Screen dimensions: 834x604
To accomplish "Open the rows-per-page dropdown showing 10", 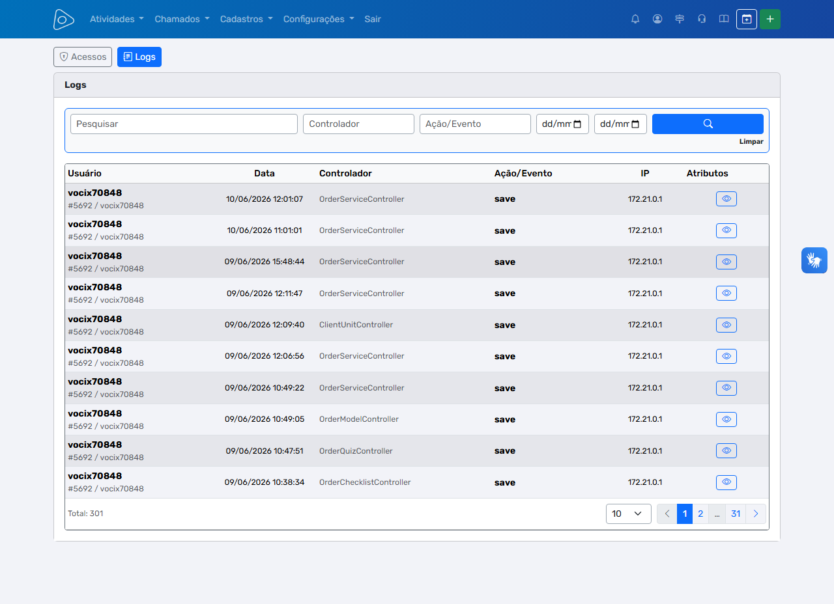I will 628,514.
